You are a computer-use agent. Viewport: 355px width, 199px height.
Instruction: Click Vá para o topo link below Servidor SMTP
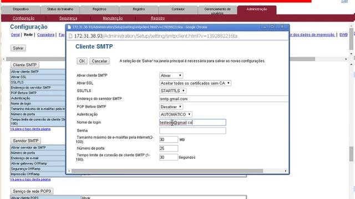pyautogui.click(x=31, y=180)
